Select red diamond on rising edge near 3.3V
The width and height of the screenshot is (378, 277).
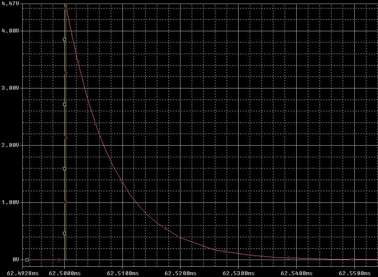[x=66, y=73]
